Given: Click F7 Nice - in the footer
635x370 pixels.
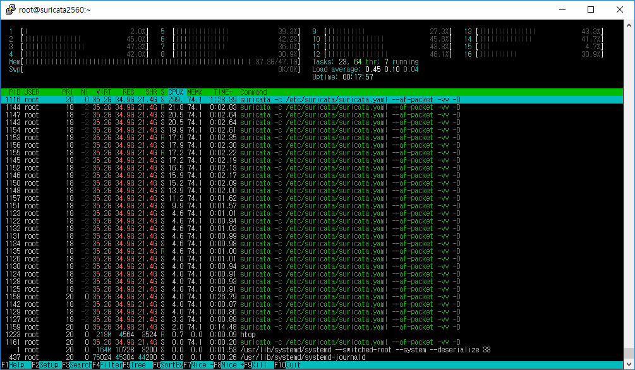Looking at the screenshot, I should tap(198, 365).
